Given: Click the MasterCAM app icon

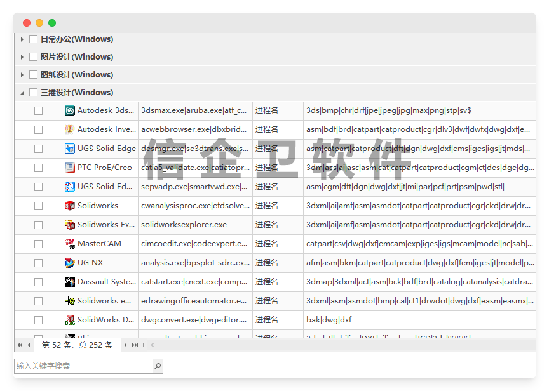Looking at the screenshot, I should tap(70, 244).
